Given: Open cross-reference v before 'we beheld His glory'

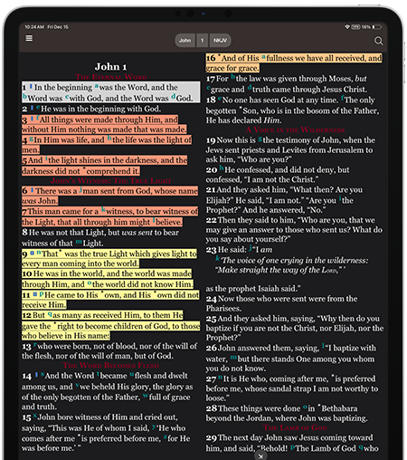Looking at the screenshot, I should (x=77, y=386).
